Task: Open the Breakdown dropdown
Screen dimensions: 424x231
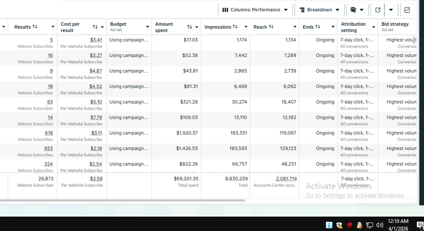Action: [x=319, y=10]
